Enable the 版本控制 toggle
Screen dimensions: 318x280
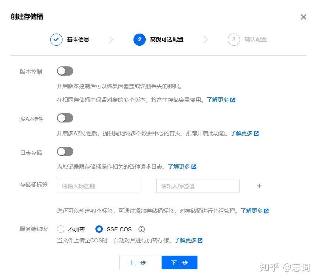click(65, 71)
